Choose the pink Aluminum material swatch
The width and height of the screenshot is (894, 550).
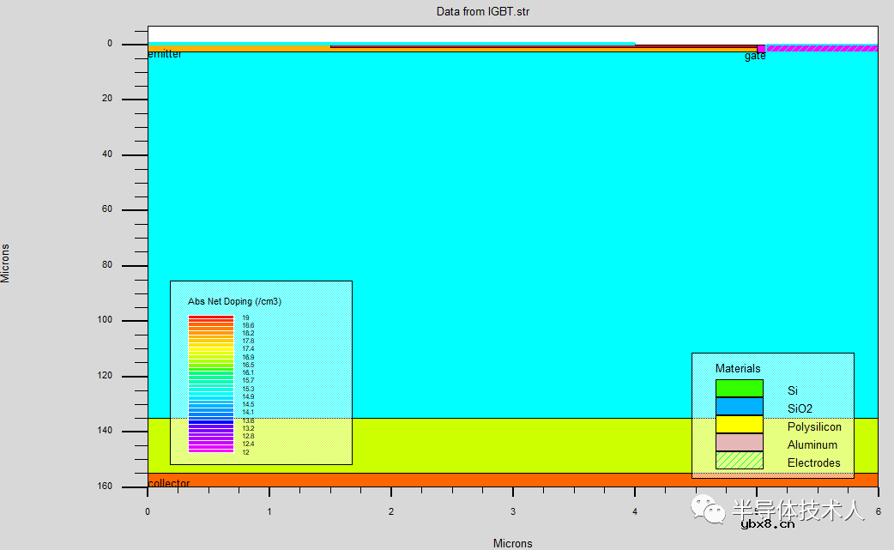tap(739, 443)
